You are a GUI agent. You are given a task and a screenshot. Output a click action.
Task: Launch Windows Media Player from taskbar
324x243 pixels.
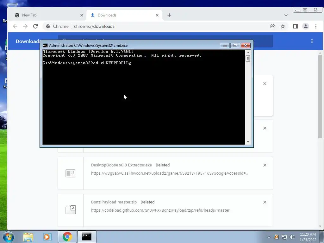pyautogui.click(x=47, y=237)
